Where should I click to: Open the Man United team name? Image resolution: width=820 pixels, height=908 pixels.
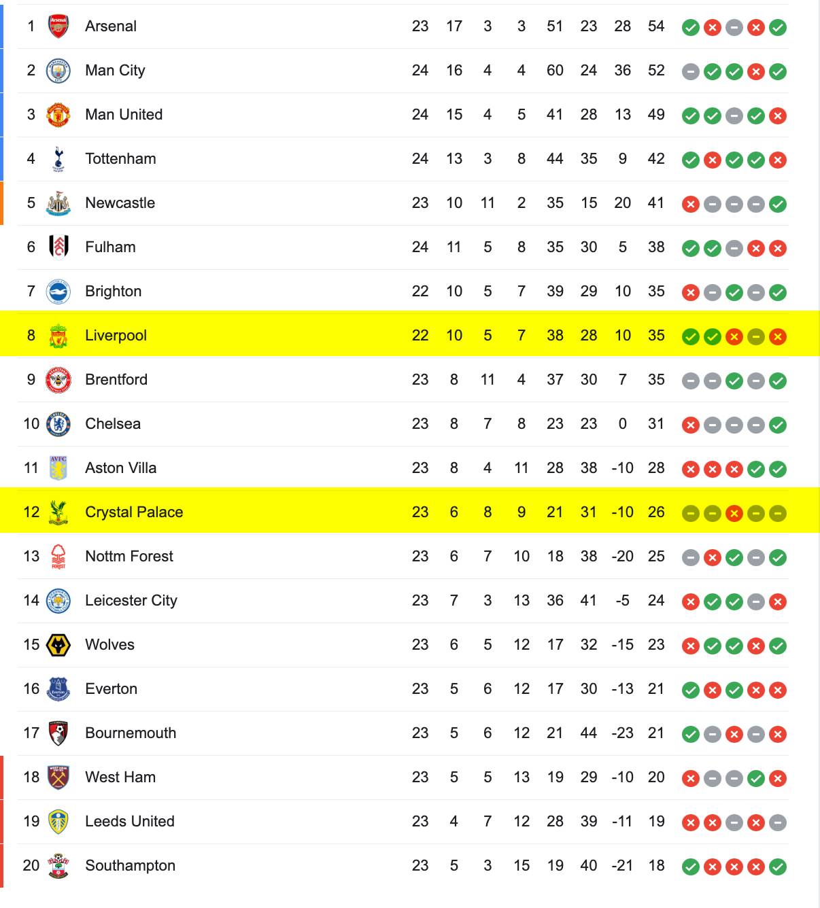(124, 115)
